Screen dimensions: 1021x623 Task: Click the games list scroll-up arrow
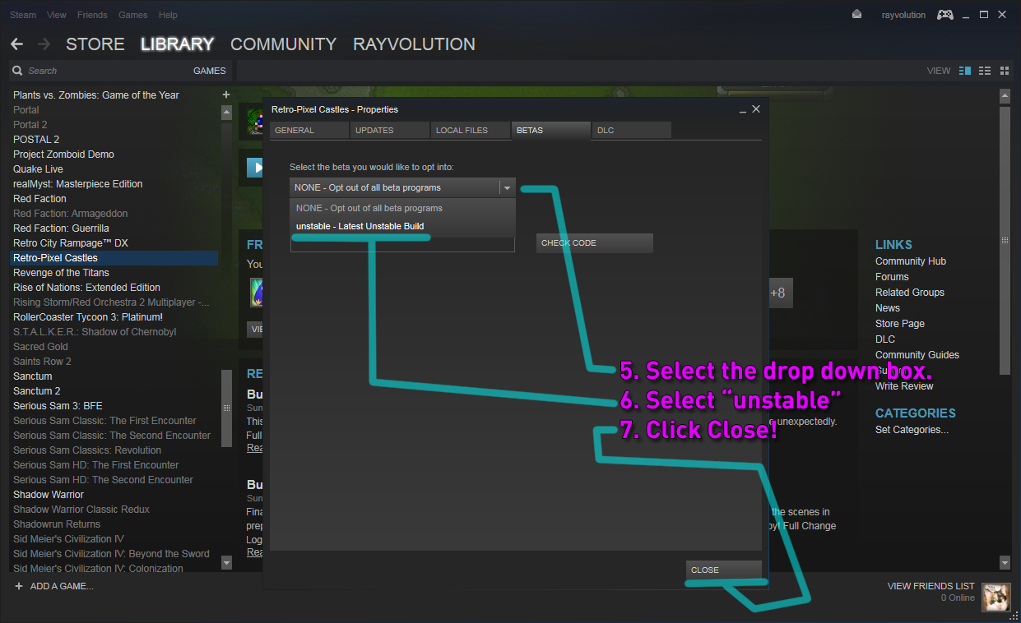[227, 112]
